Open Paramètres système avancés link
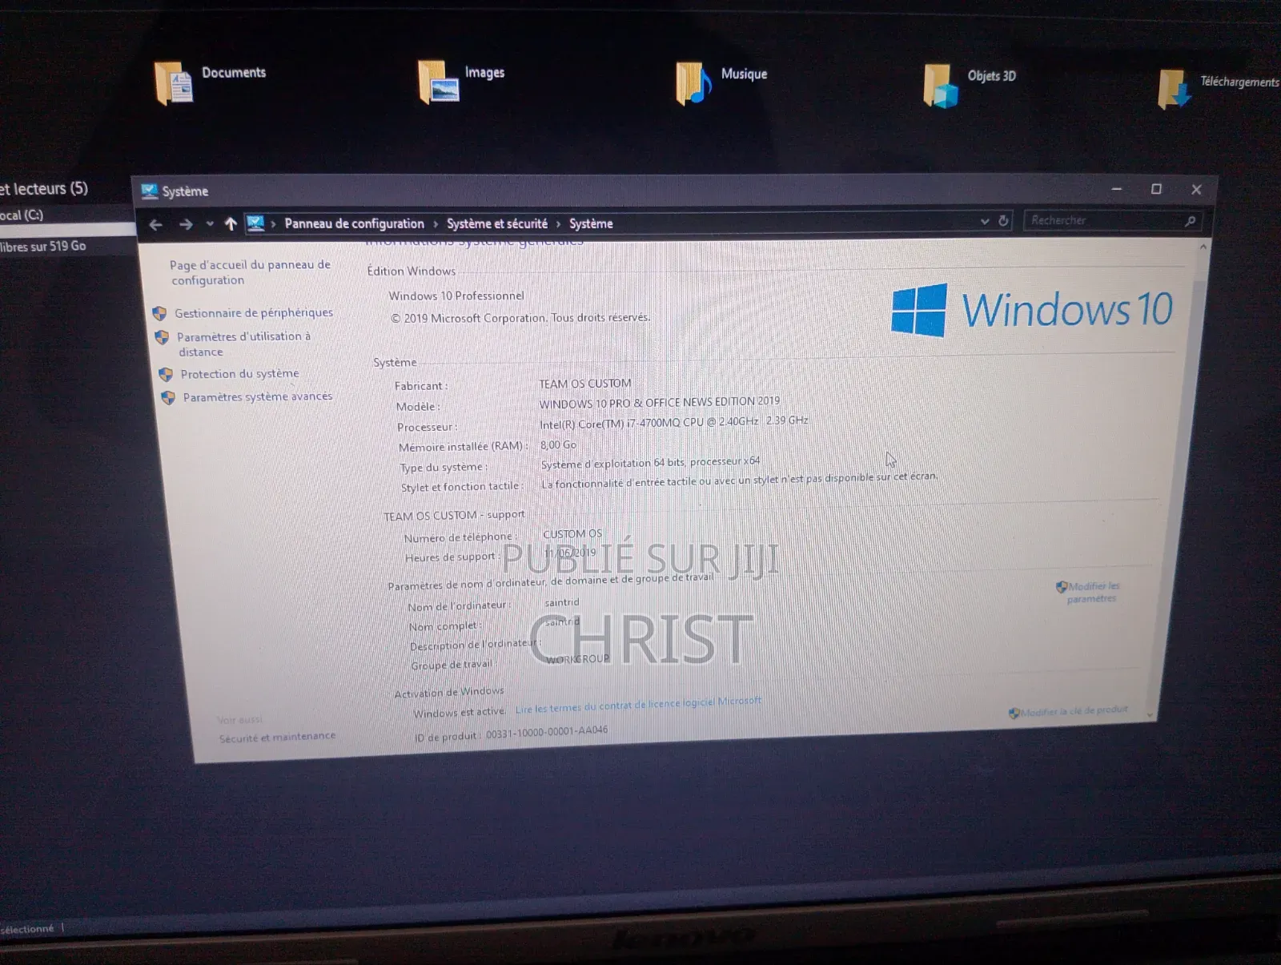This screenshot has height=965, width=1281. tap(258, 396)
